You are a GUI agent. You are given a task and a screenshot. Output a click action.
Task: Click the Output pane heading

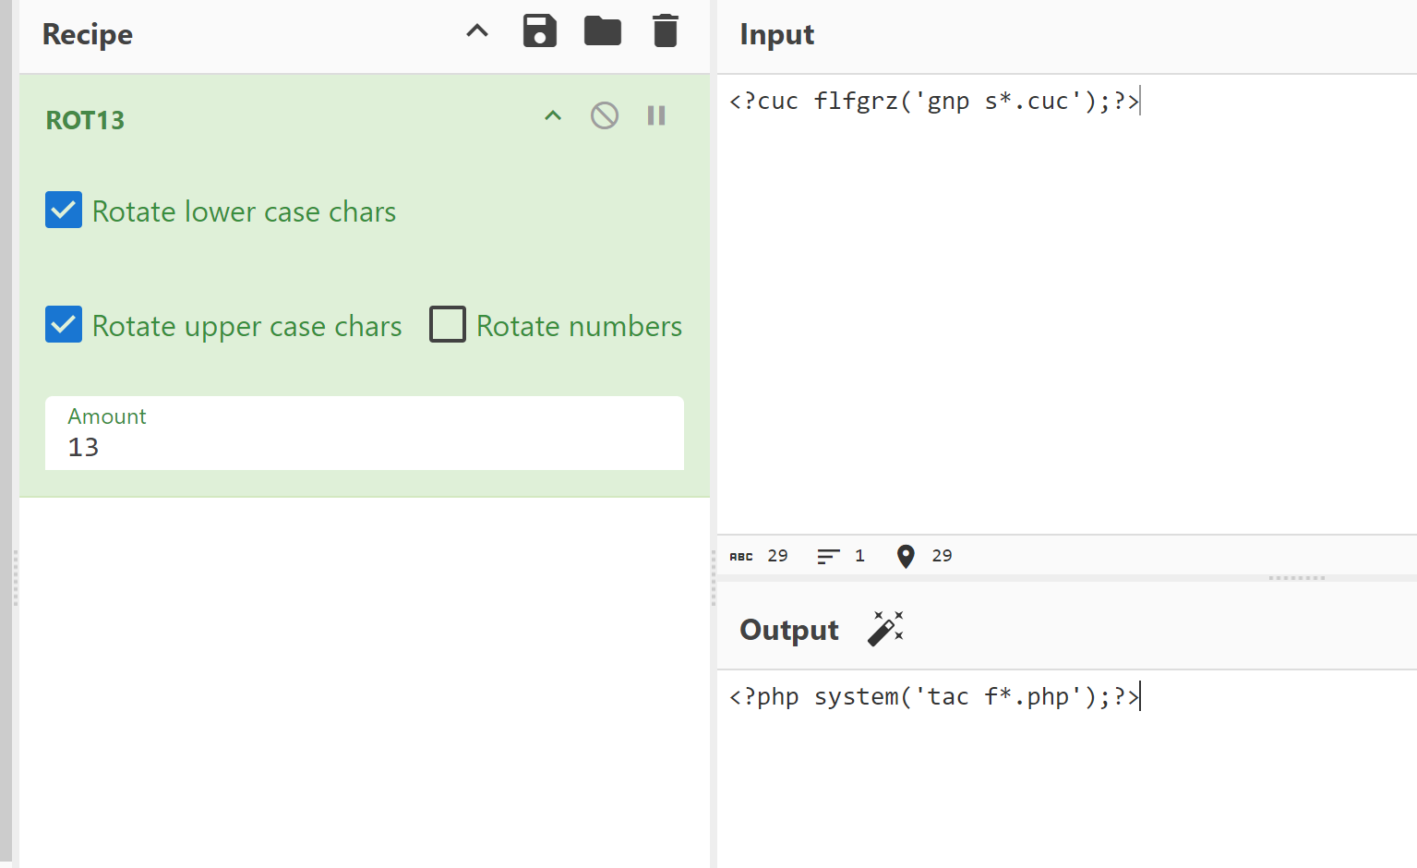coord(789,630)
